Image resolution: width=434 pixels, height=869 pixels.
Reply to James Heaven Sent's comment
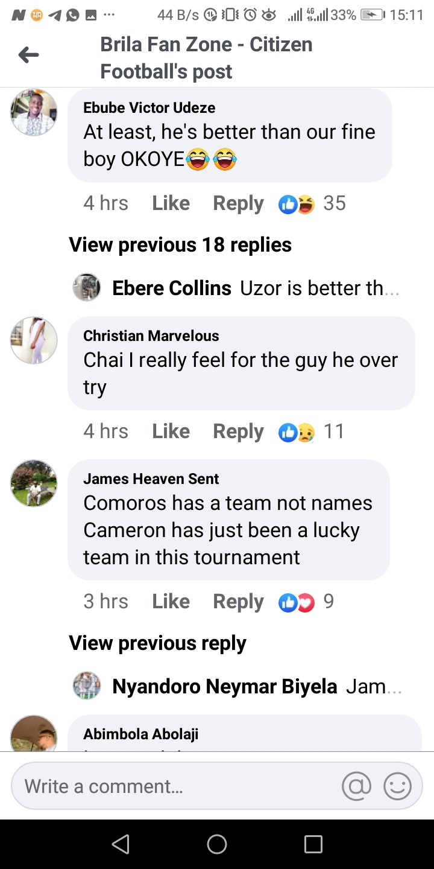pyautogui.click(x=238, y=602)
